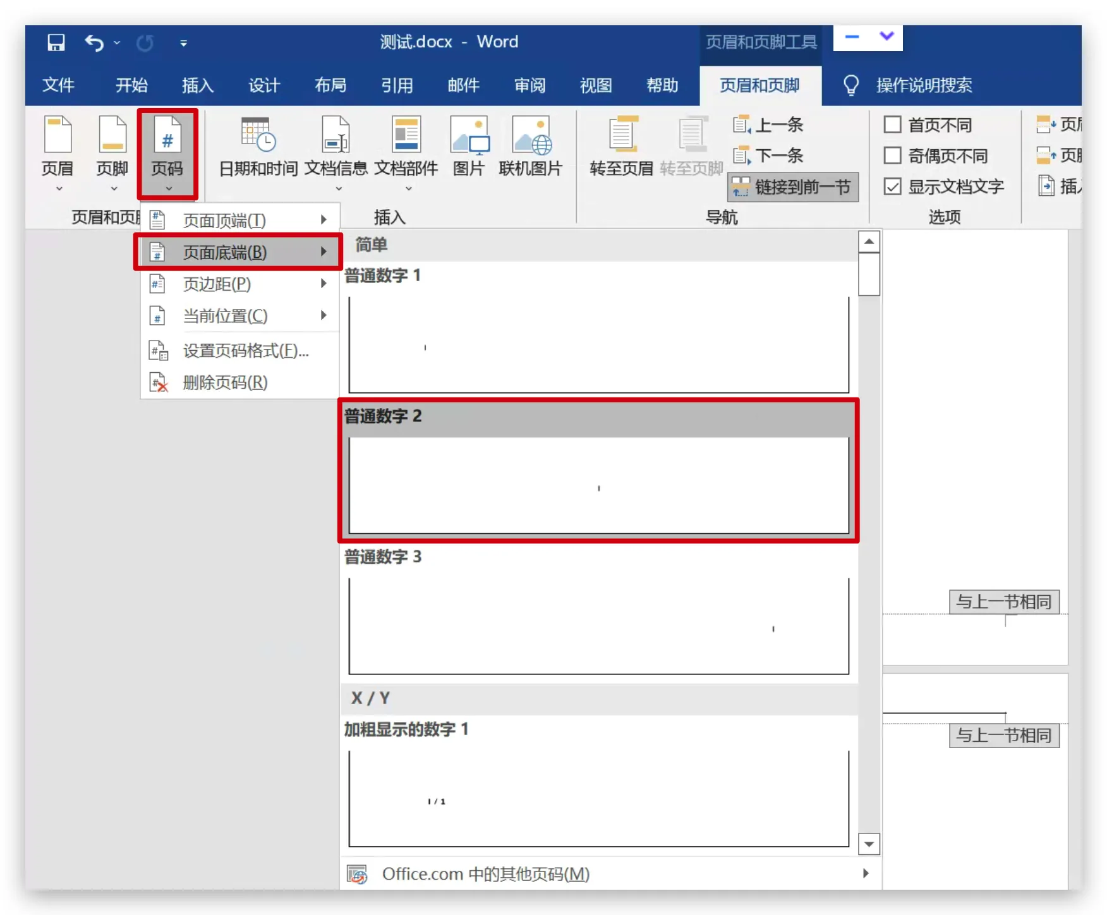The width and height of the screenshot is (1107, 915).
Task: Click the Tell Me search box (操作说明搜索)
Action: 924,85
